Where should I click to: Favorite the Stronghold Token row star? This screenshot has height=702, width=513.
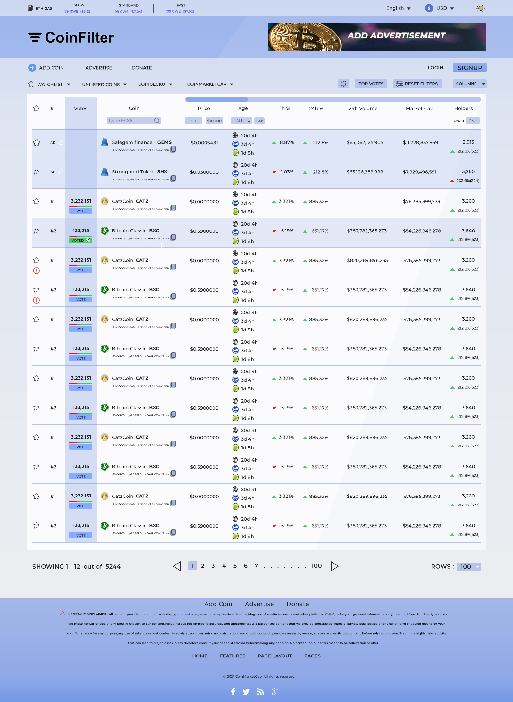coord(37,172)
